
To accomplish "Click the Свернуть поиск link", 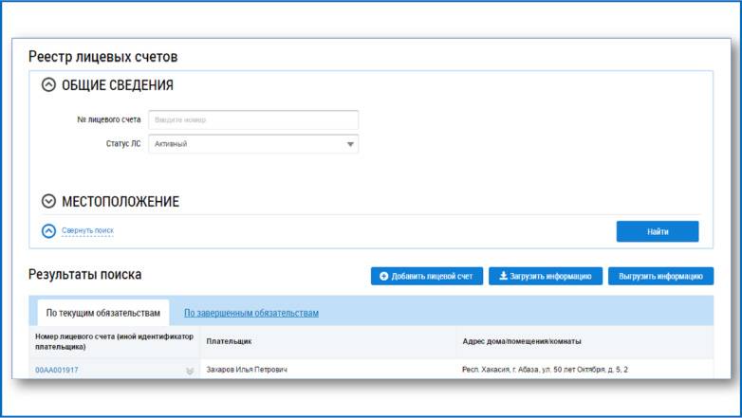I will pos(87,230).
